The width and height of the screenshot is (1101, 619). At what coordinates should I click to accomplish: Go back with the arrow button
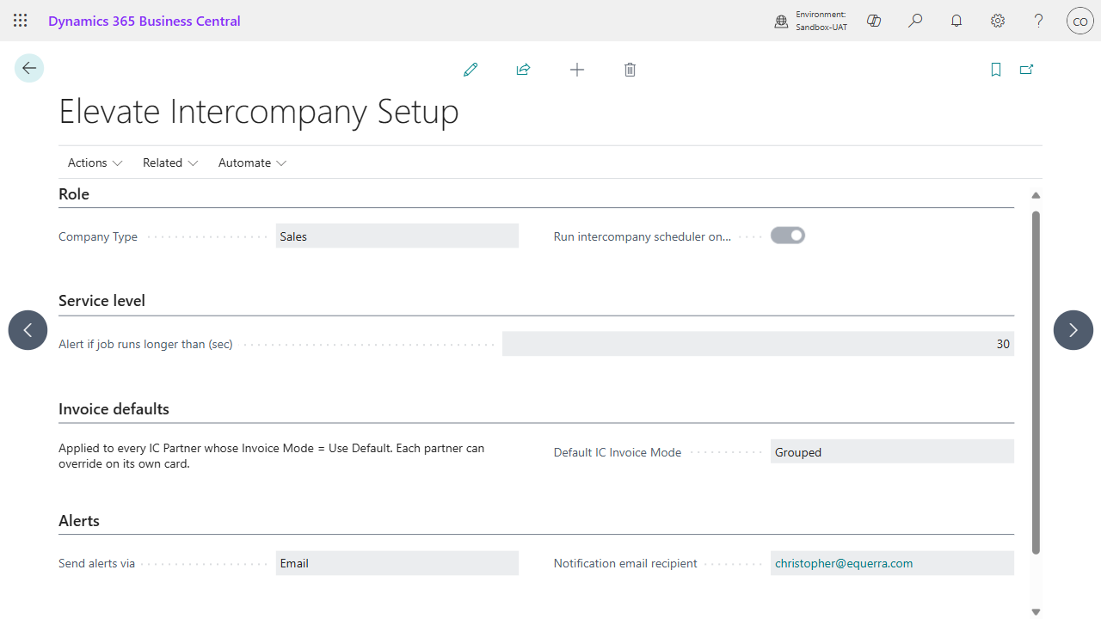[29, 68]
